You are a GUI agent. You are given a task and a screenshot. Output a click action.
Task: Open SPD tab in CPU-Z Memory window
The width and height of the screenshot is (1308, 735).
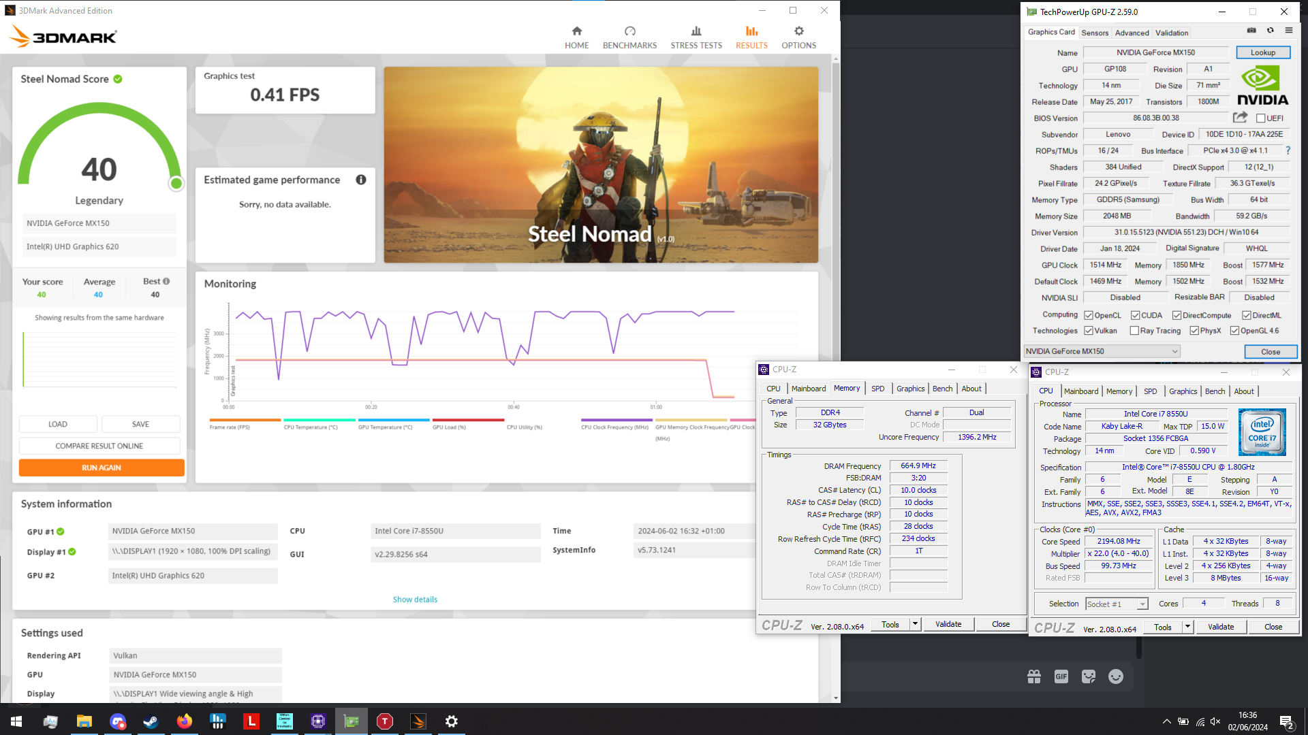pyautogui.click(x=877, y=389)
